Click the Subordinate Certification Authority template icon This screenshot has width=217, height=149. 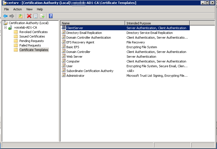[x=64, y=71]
